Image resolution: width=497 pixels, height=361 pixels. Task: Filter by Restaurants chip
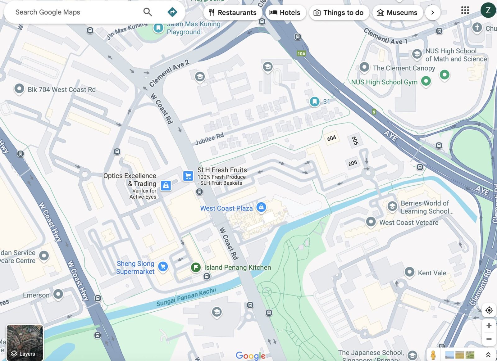pyautogui.click(x=233, y=12)
